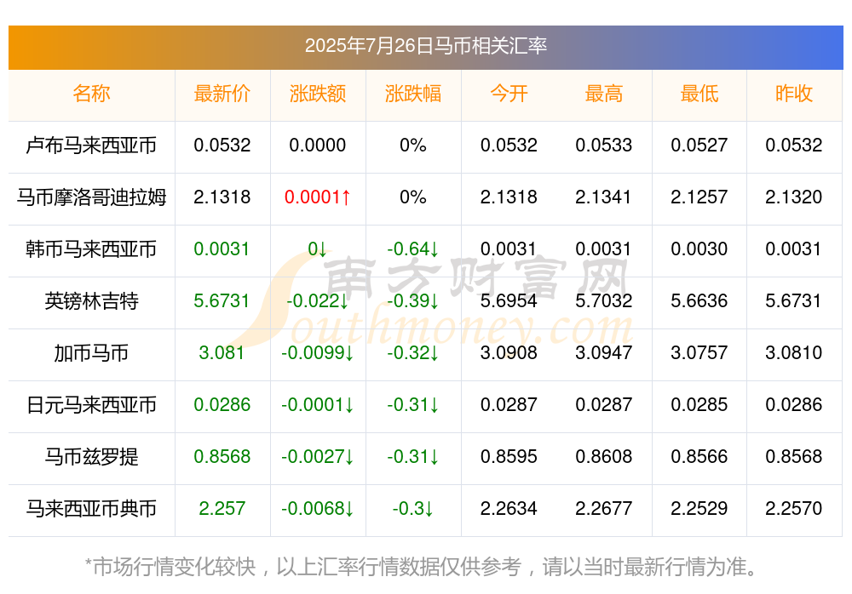This screenshot has height=594, width=852.
Task: Click the title 2025年7月26日马币相关汇率
Action: click(425, 46)
